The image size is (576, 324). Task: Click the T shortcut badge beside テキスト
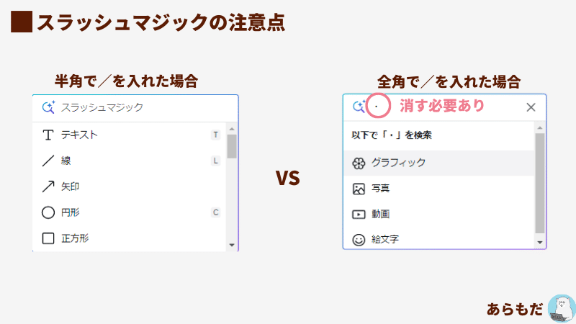point(215,135)
